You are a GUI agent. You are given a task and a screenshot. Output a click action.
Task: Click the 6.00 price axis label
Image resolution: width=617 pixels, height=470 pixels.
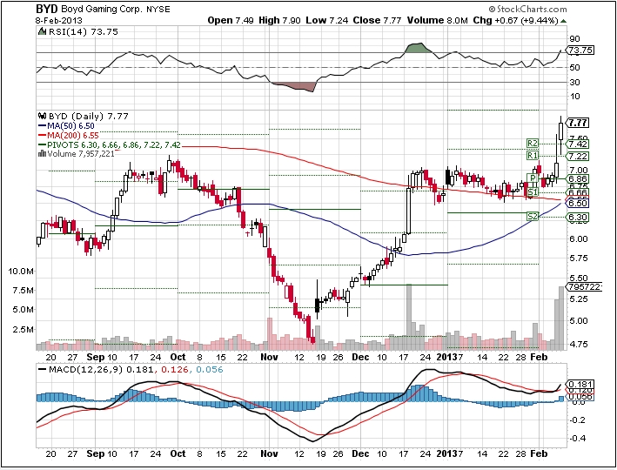pyautogui.click(x=578, y=239)
